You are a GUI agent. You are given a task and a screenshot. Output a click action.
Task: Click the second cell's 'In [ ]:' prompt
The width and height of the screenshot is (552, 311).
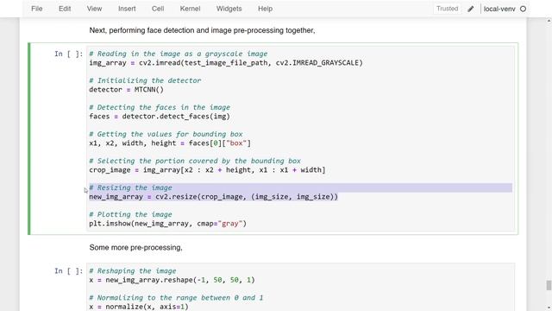tap(69, 270)
